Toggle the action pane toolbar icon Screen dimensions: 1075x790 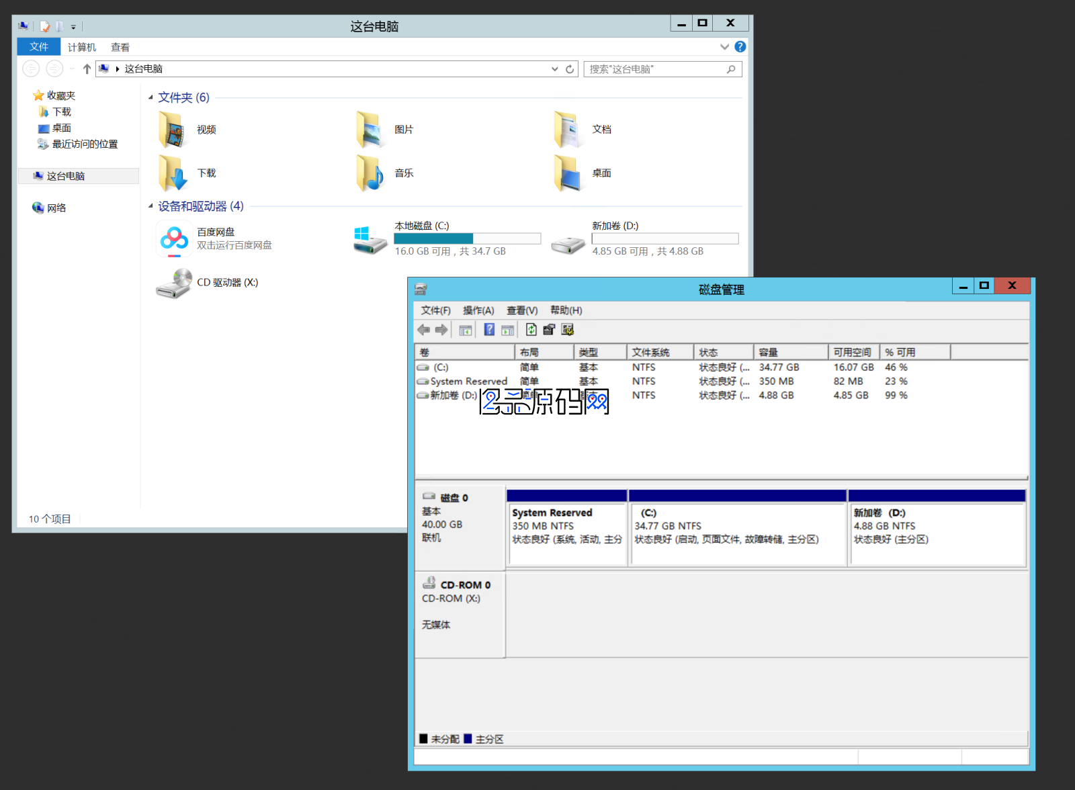508,330
